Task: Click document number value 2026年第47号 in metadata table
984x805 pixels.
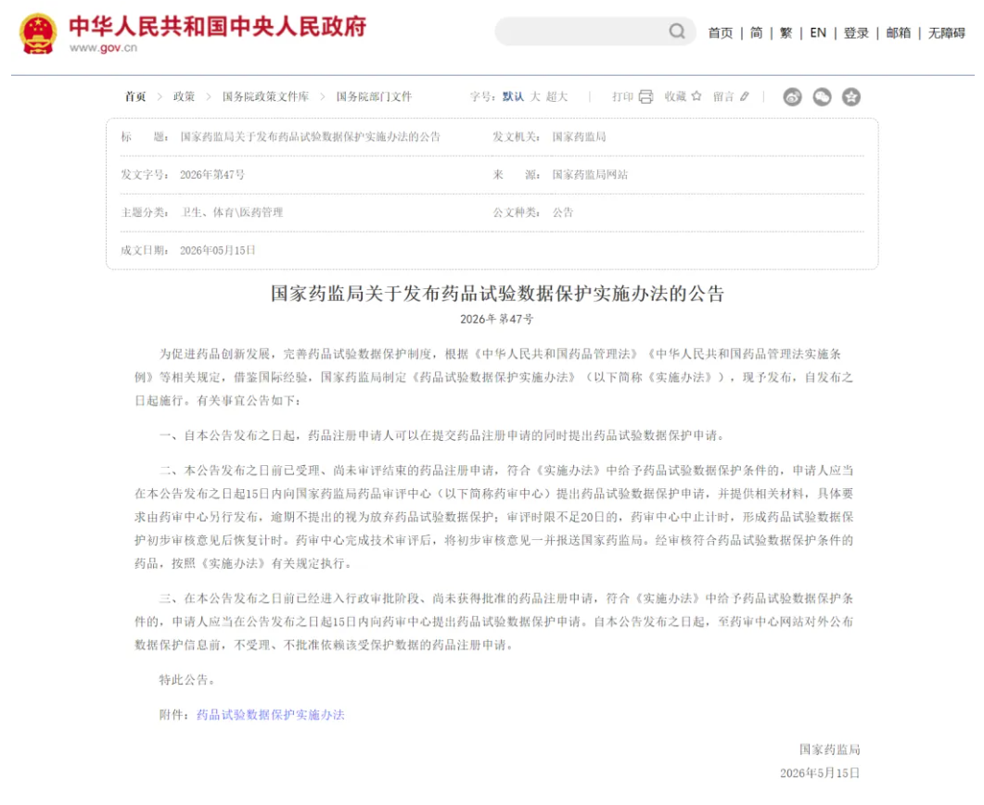Action: tap(212, 174)
